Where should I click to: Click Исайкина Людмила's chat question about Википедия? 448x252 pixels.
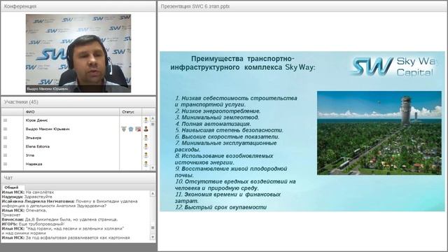[x=70, y=204]
